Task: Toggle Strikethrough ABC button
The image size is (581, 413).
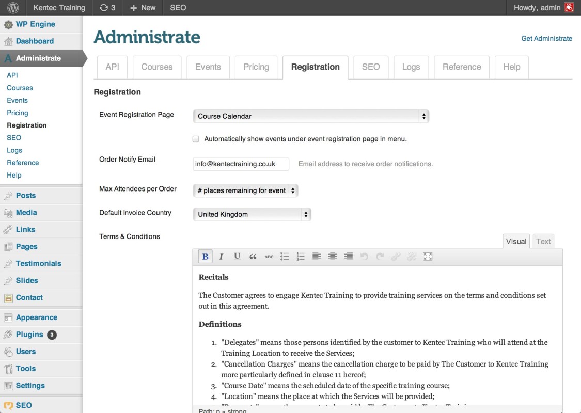Action: (x=269, y=257)
